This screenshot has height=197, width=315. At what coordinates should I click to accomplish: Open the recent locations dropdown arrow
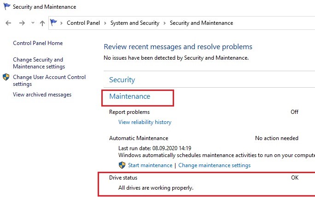tap(33, 23)
